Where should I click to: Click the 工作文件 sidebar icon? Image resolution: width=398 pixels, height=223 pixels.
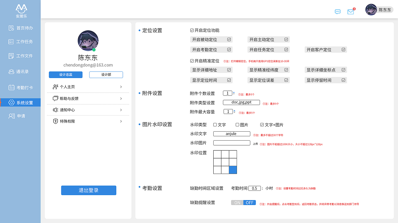[11, 56]
